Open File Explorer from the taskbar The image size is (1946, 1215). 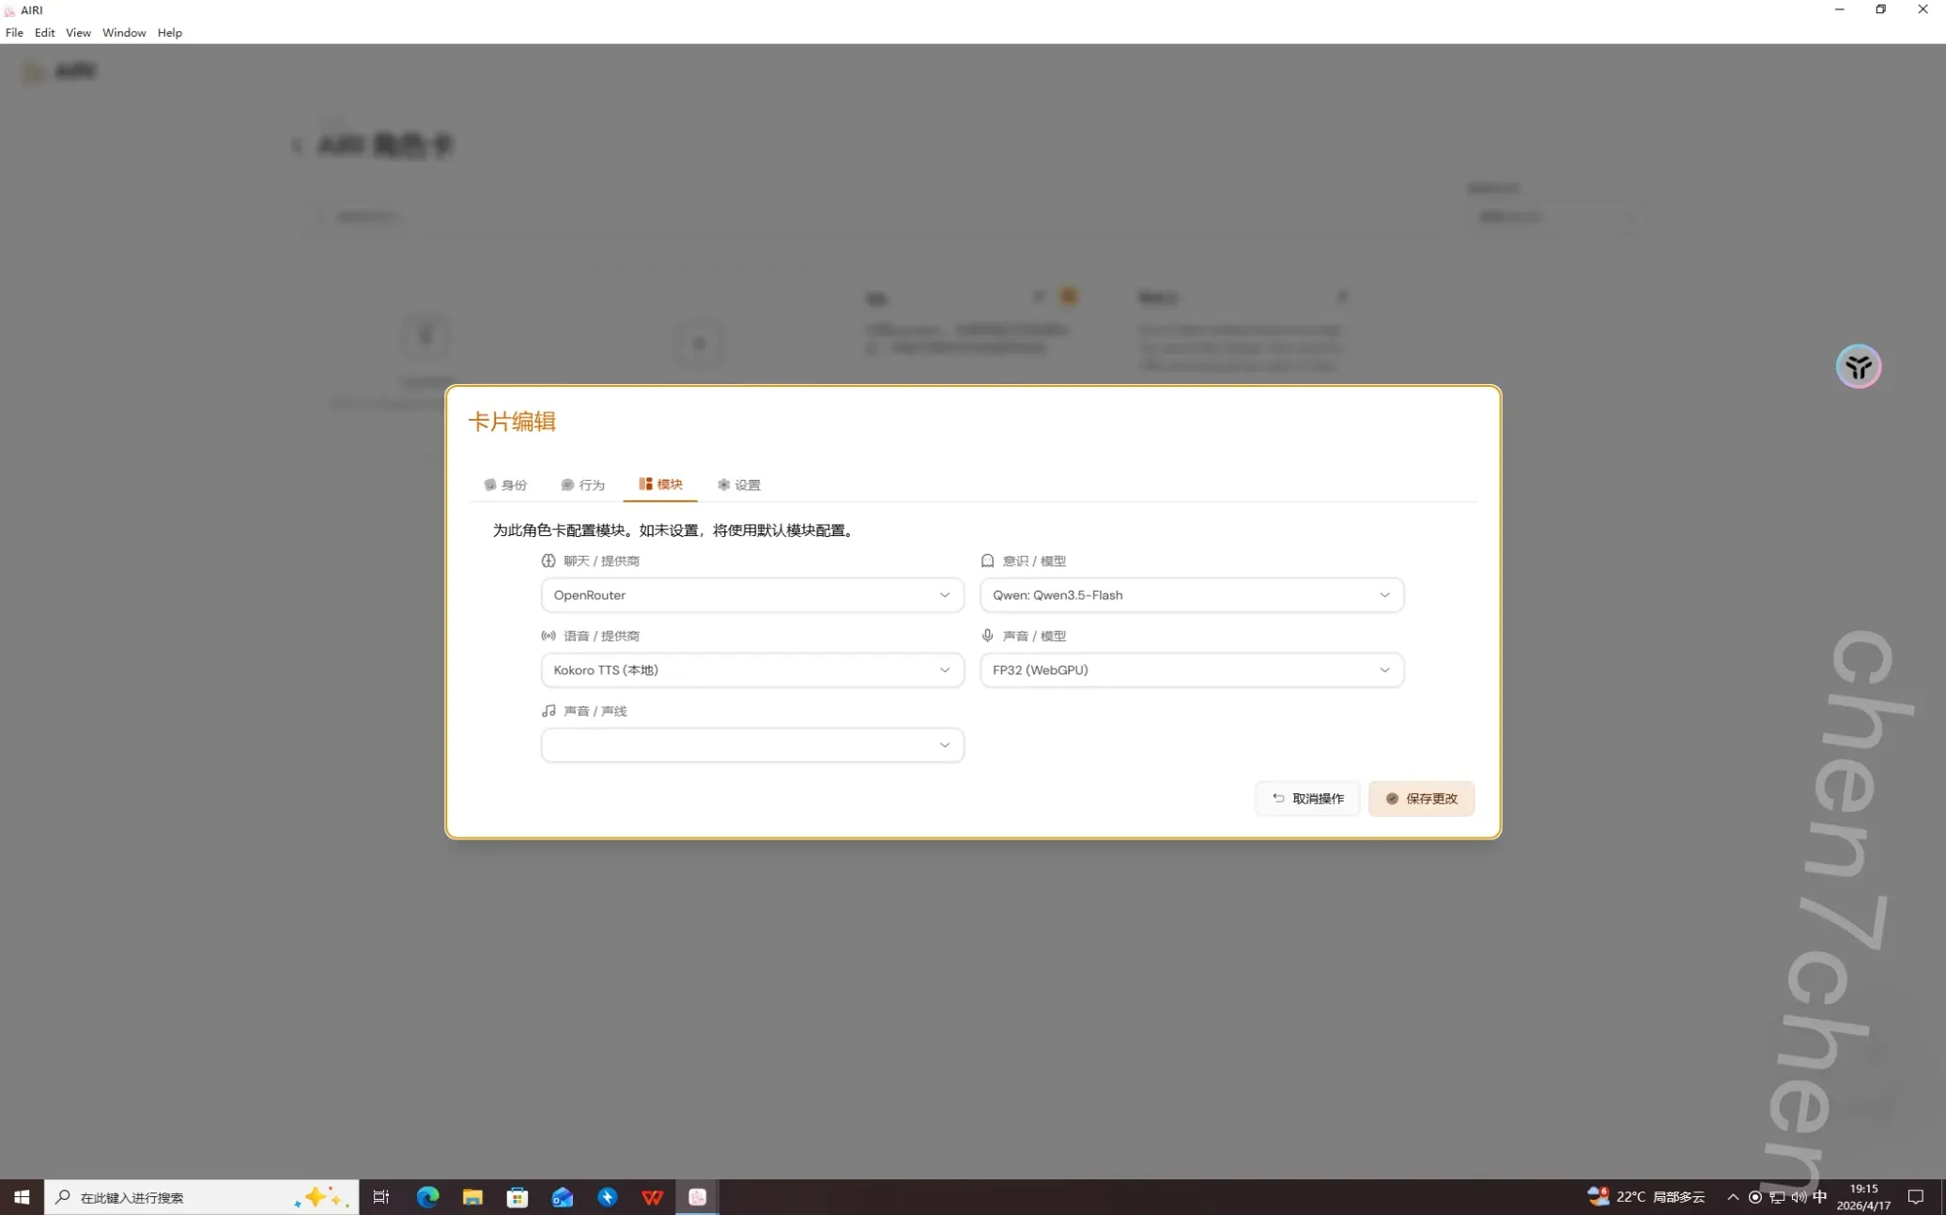tap(472, 1196)
